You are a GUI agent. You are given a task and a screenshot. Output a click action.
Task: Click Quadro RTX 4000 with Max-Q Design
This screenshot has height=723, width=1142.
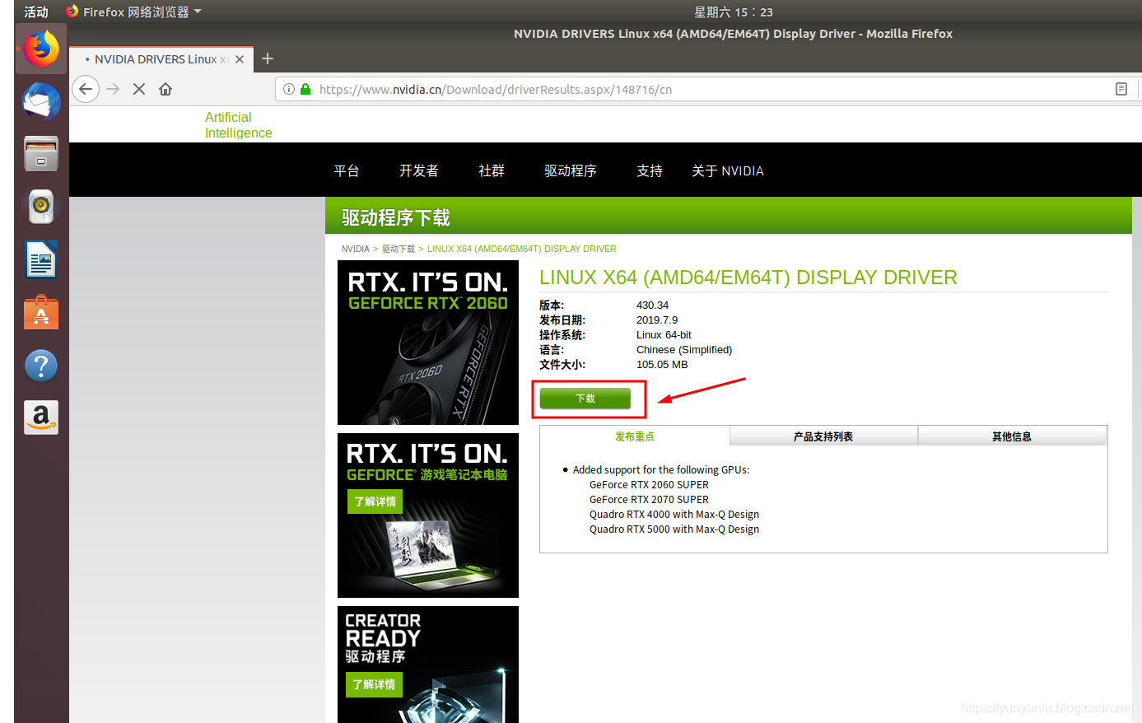674,515
